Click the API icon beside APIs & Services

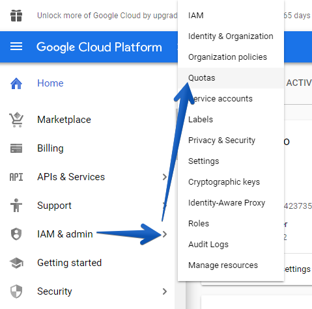pos(16,177)
